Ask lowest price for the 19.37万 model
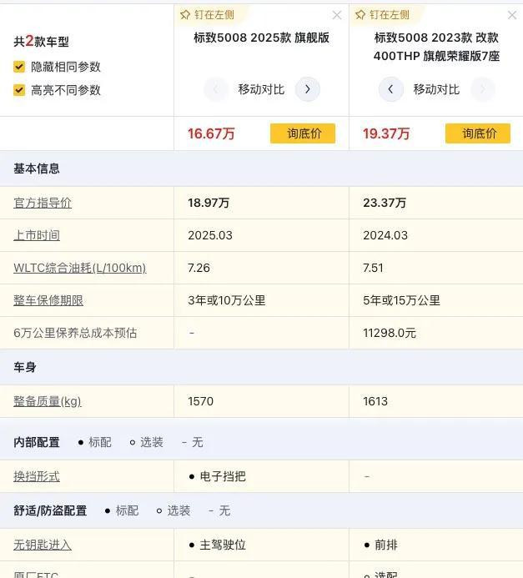The image size is (523, 578). (x=478, y=133)
